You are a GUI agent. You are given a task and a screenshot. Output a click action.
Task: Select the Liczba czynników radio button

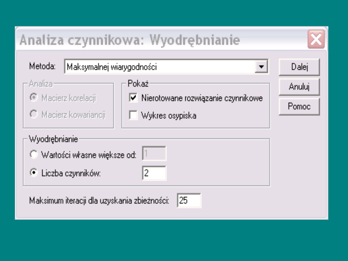pyautogui.click(x=34, y=173)
